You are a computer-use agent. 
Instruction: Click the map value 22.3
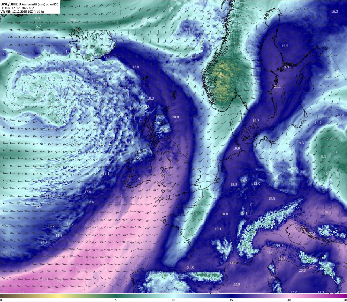233,262
